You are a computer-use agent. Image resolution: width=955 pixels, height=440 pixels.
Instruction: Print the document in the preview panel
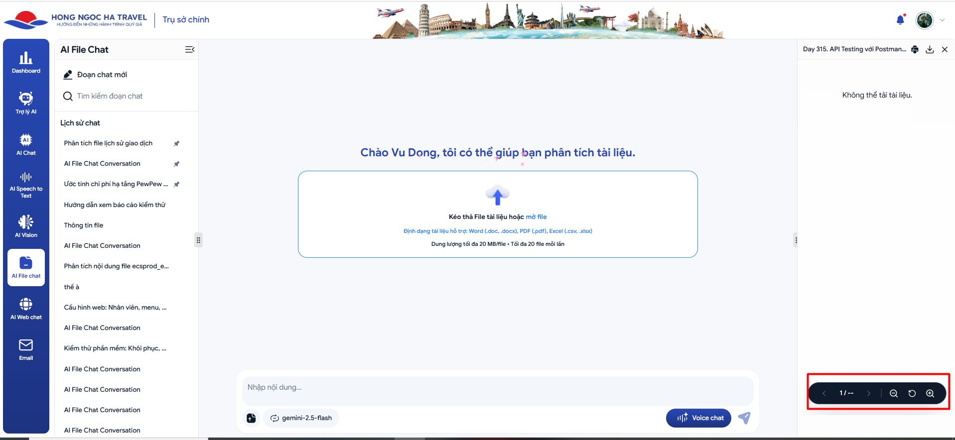[915, 49]
